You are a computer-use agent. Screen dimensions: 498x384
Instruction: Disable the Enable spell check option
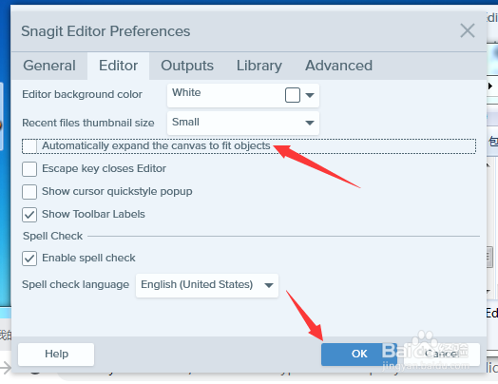tap(29, 259)
